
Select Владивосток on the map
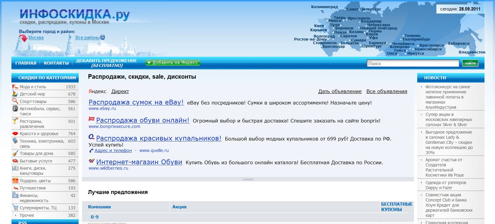[x=472, y=52]
